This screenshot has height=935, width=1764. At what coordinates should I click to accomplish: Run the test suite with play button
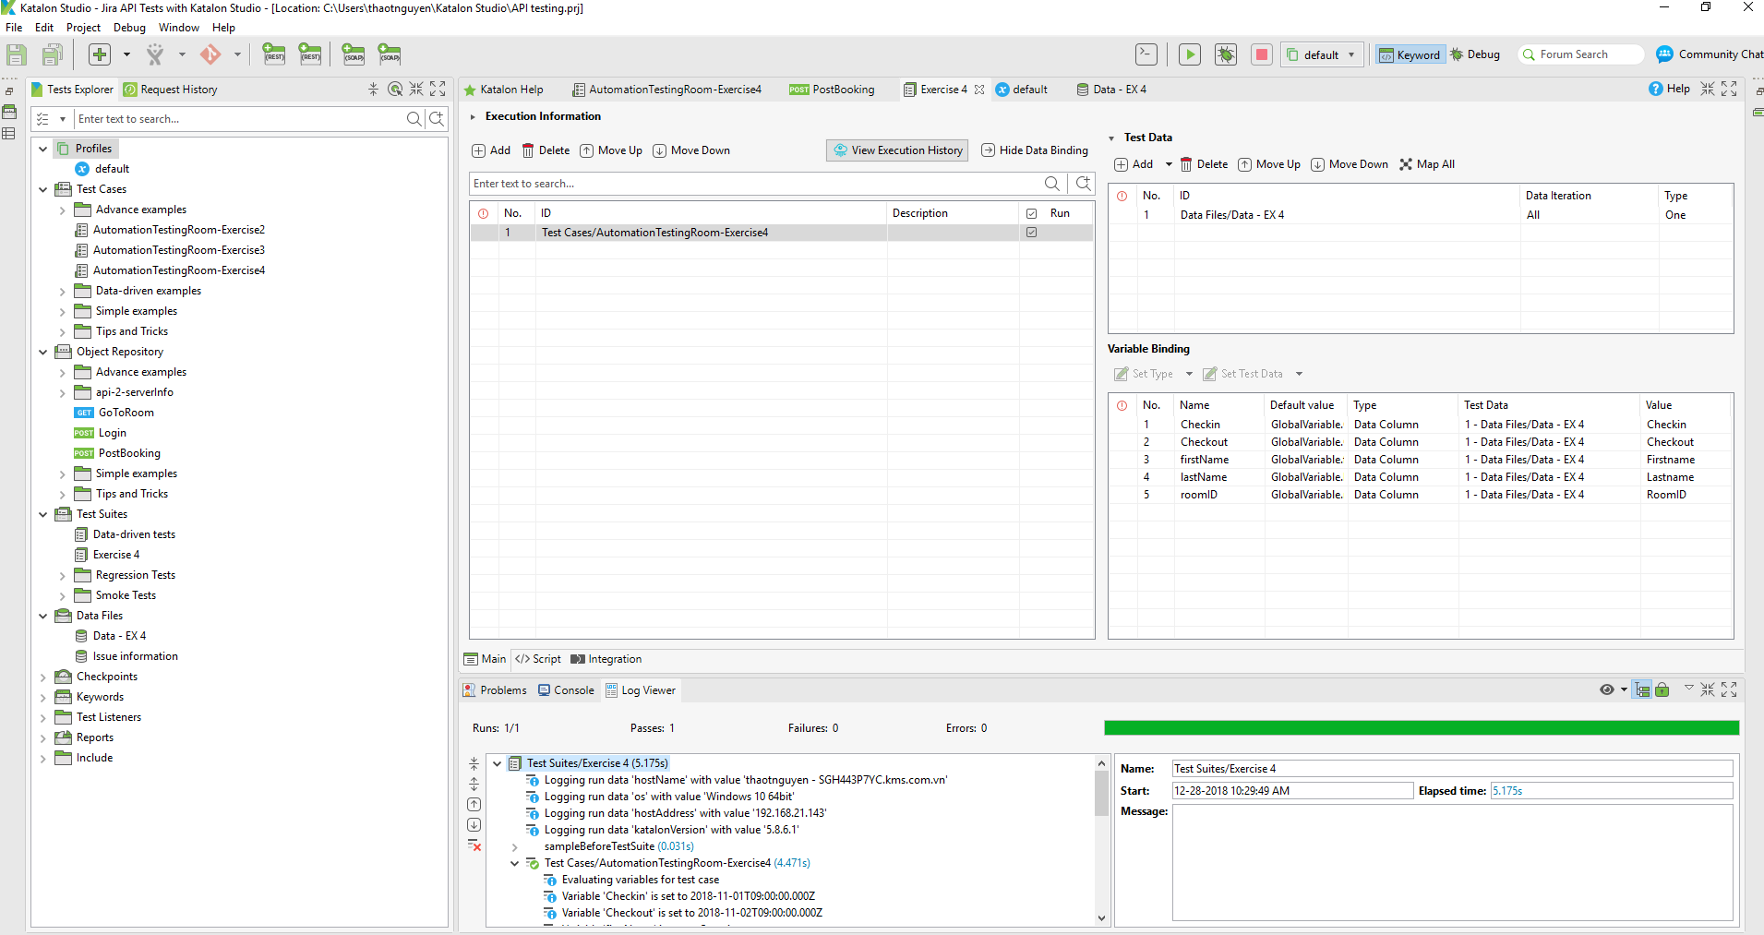1190,54
